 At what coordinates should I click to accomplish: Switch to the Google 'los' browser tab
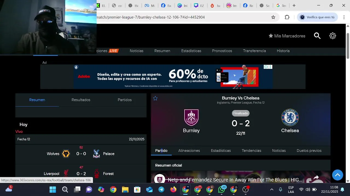pos(281,5)
